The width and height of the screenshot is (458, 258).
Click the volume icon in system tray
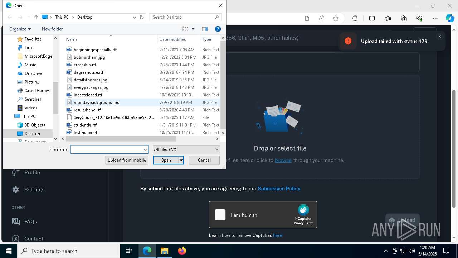(412, 251)
